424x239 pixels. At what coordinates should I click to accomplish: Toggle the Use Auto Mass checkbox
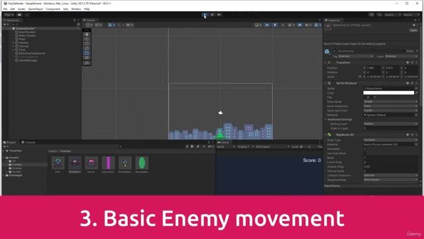tap(365, 153)
